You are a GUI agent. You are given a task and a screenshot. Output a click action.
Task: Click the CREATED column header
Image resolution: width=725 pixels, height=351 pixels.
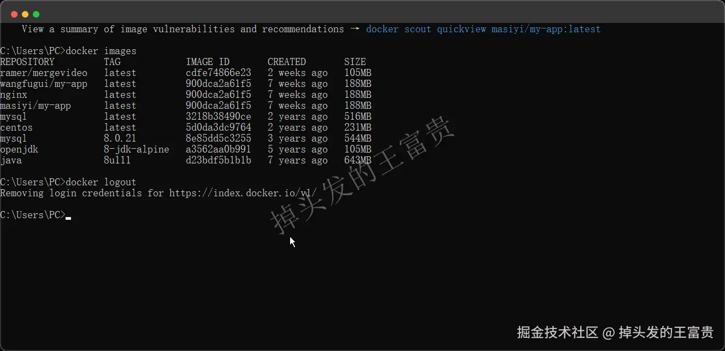tap(287, 62)
